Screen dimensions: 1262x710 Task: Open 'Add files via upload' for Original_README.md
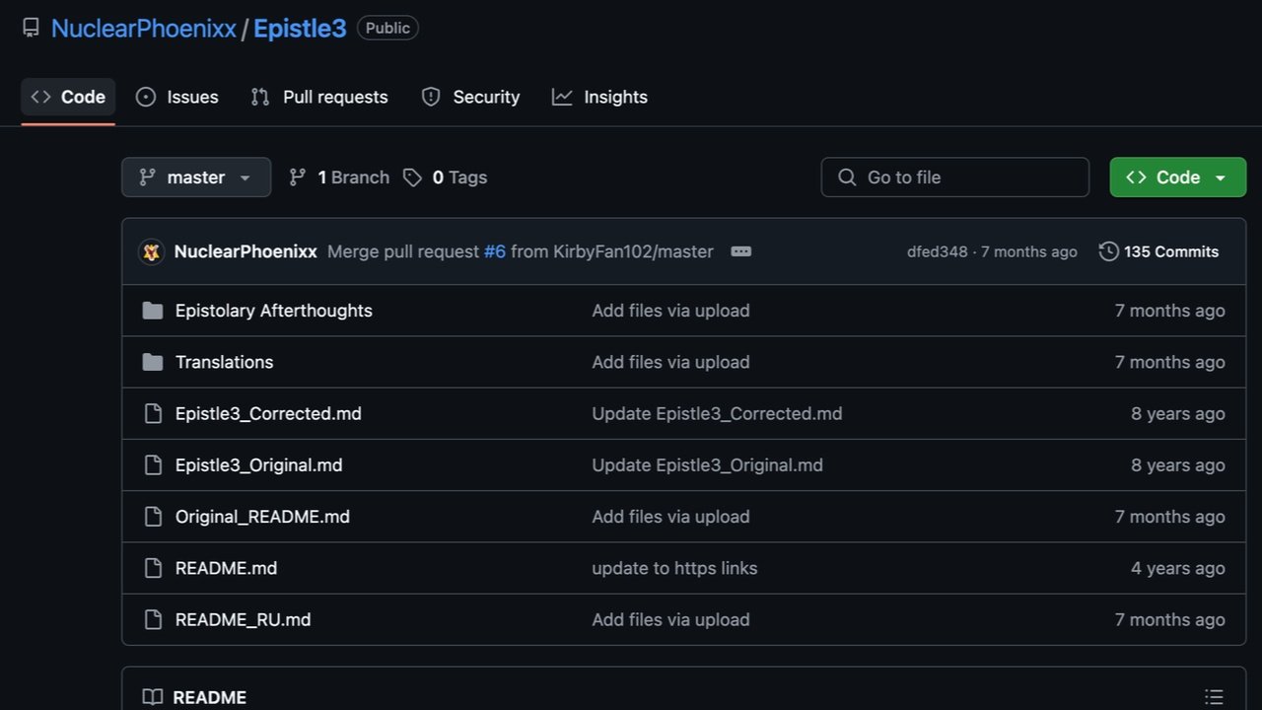coord(670,517)
